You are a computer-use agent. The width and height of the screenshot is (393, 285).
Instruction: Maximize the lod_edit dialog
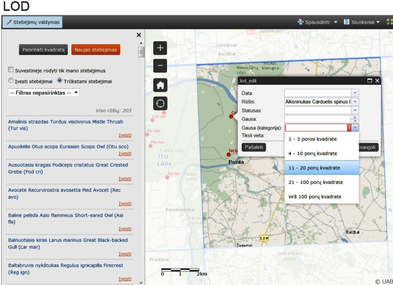(369, 80)
